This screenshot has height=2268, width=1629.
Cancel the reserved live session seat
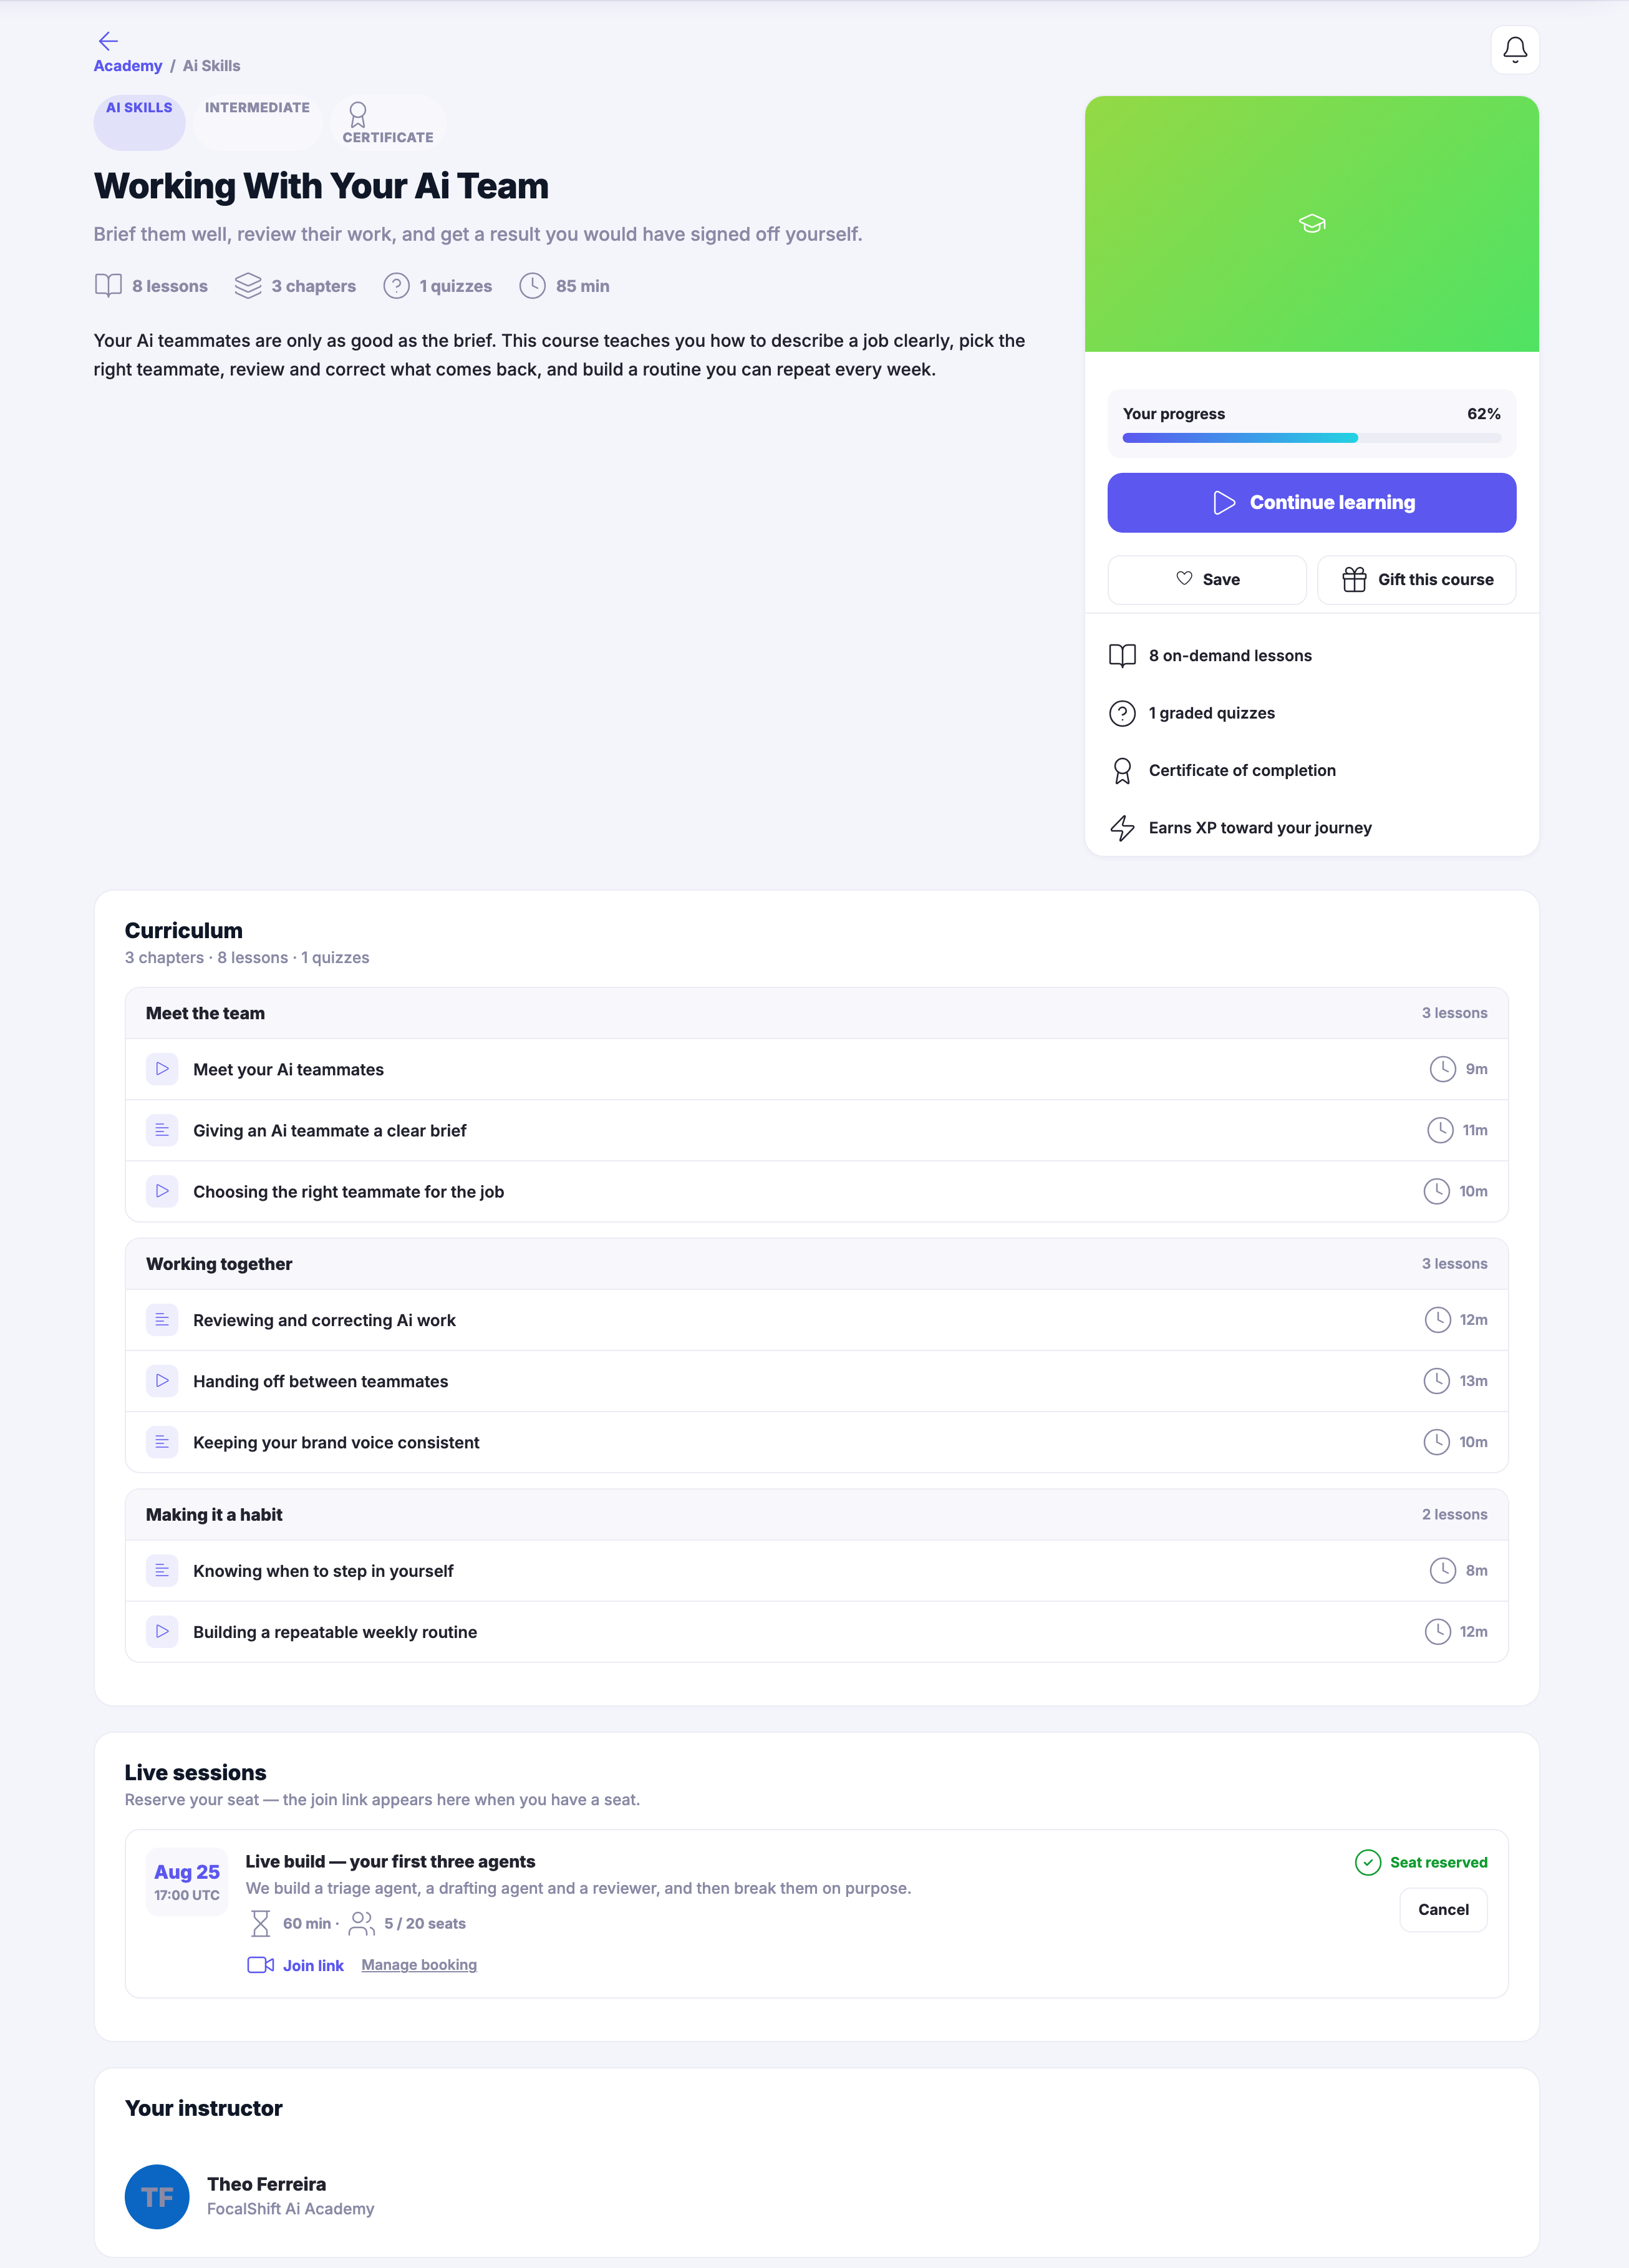(x=1442, y=1909)
